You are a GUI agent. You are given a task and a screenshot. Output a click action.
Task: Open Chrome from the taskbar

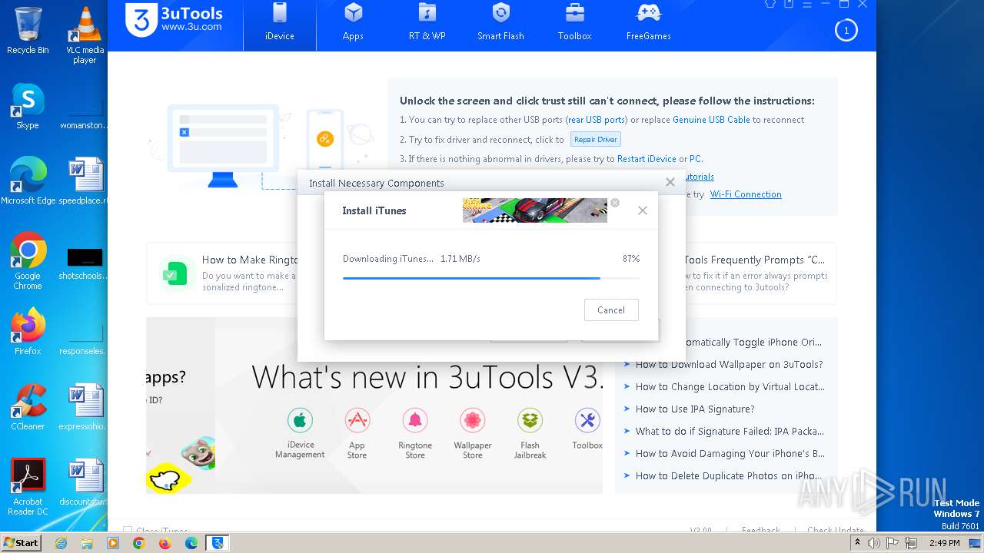(x=138, y=543)
